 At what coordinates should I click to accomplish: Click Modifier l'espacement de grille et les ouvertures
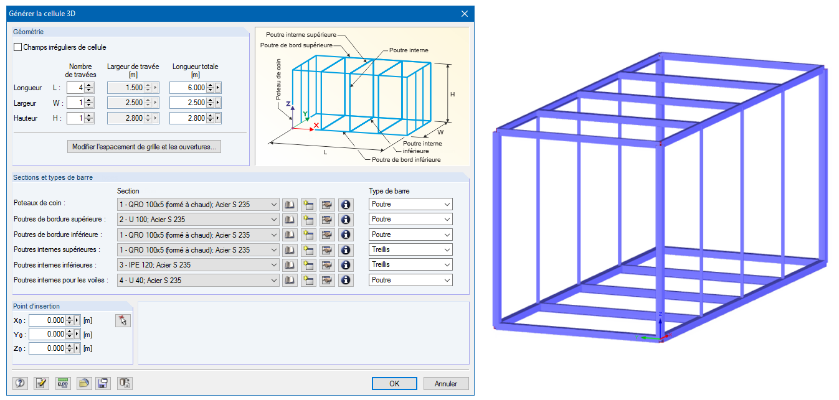[x=144, y=146]
